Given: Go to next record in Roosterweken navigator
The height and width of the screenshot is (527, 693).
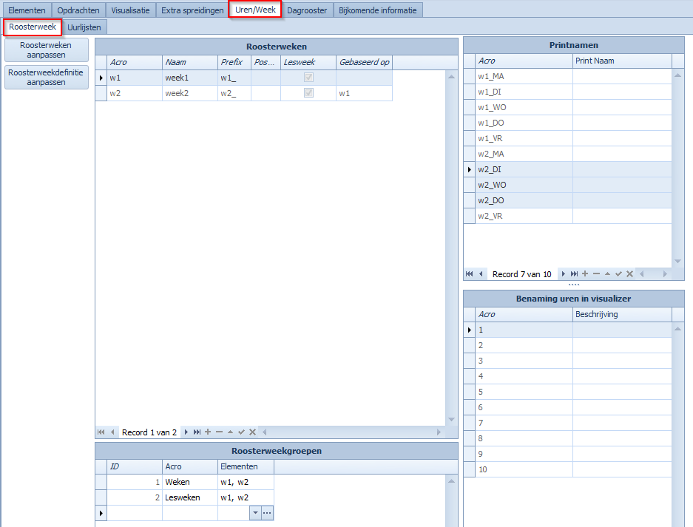Looking at the screenshot, I should [186, 432].
